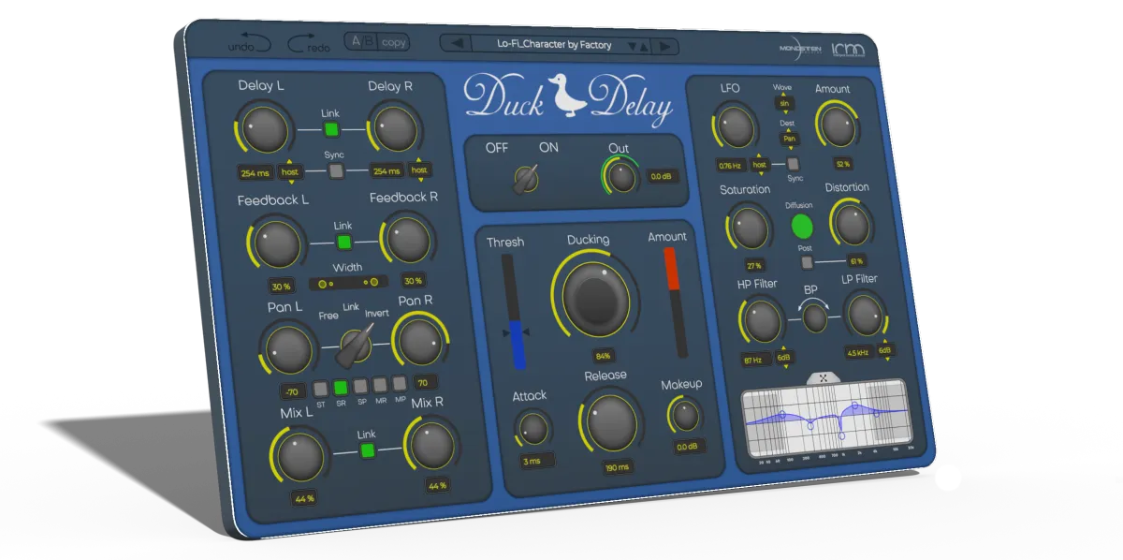1123x560 pixels.
Task: Switch the A/B comparison state
Action: (x=361, y=42)
